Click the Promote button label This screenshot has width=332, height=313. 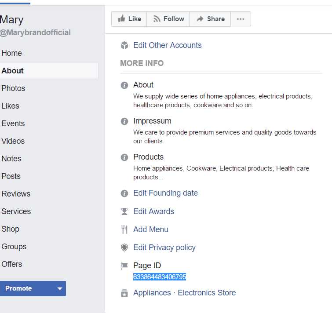click(x=18, y=288)
